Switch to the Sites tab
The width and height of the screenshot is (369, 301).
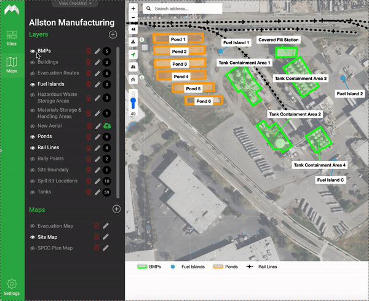click(12, 37)
